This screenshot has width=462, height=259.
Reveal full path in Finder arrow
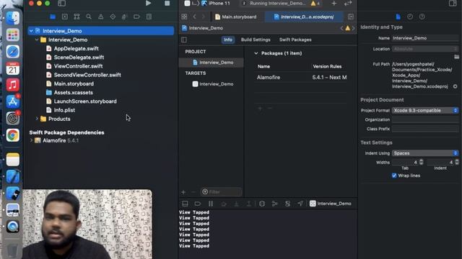click(x=456, y=86)
